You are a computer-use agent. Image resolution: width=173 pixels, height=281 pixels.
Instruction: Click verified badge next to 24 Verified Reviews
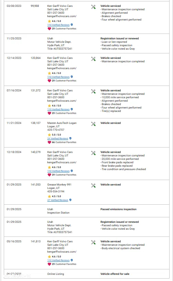click(x=70, y=138)
